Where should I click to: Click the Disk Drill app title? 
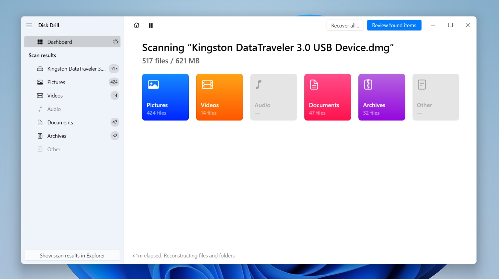tap(49, 25)
